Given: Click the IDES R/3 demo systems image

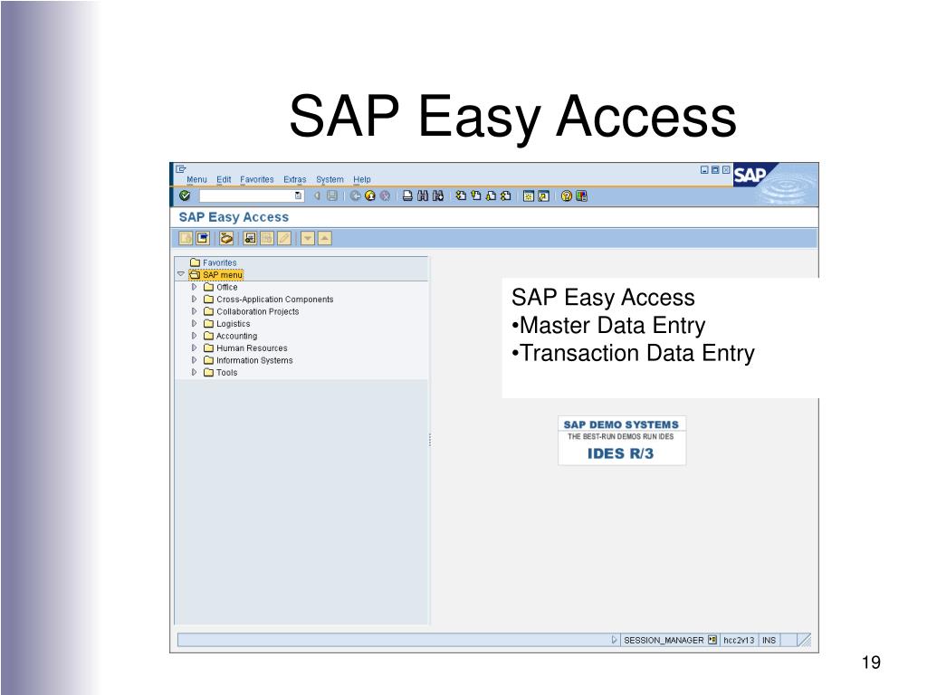Looking at the screenshot, I should (x=621, y=441).
